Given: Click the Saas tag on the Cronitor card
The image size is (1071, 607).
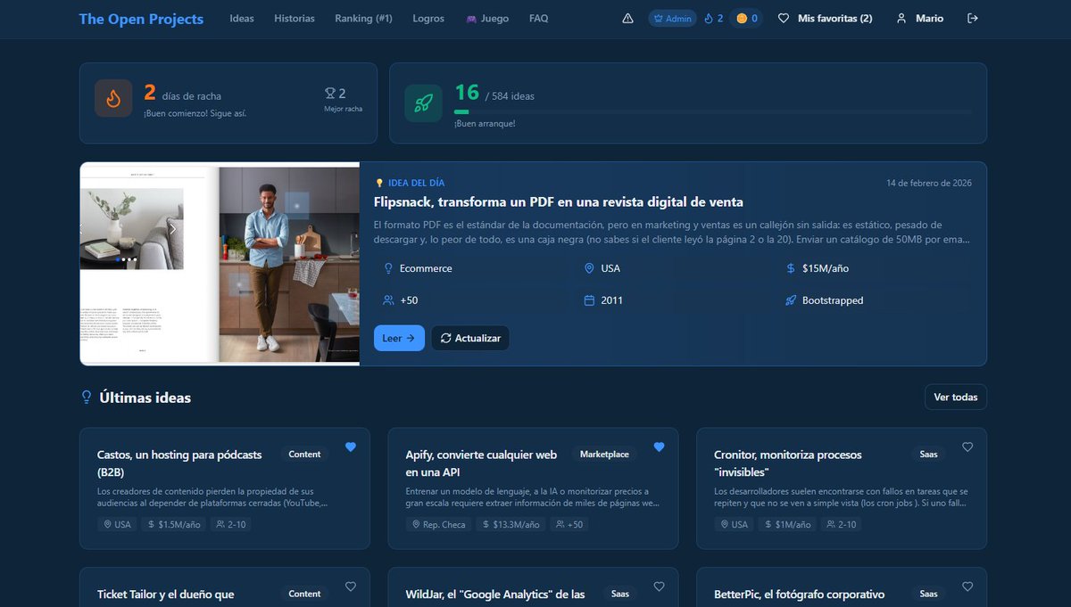Looking at the screenshot, I should pyautogui.click(x=929, y=455).
